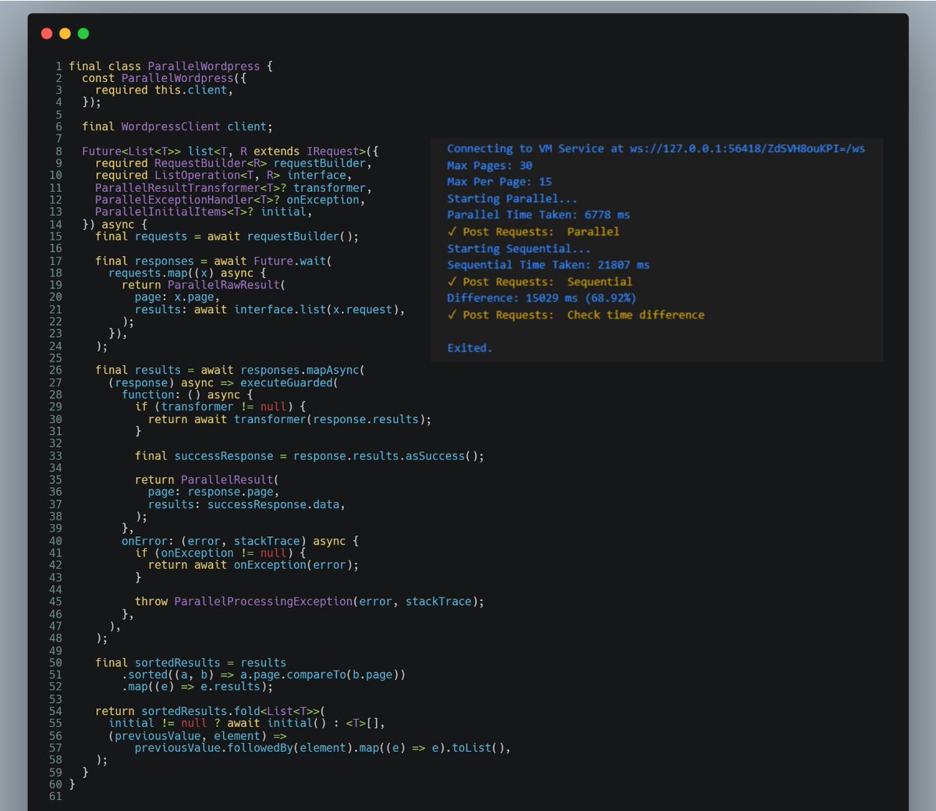Click 'return ParallelRawResult(' on line 19
Screen dimensions: 936x811
pyautogui.click(x=204, y=285)
